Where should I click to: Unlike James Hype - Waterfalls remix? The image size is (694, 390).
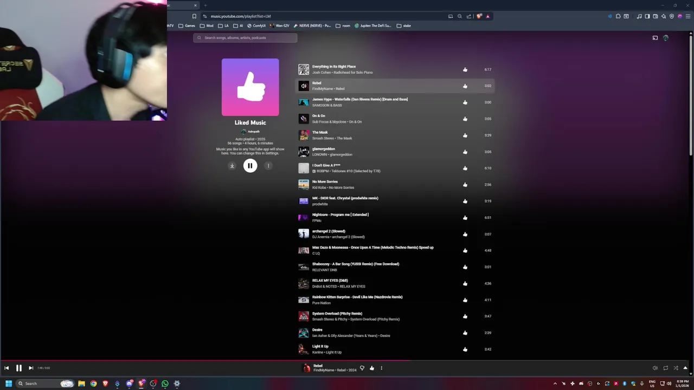[x=465, y=102]
